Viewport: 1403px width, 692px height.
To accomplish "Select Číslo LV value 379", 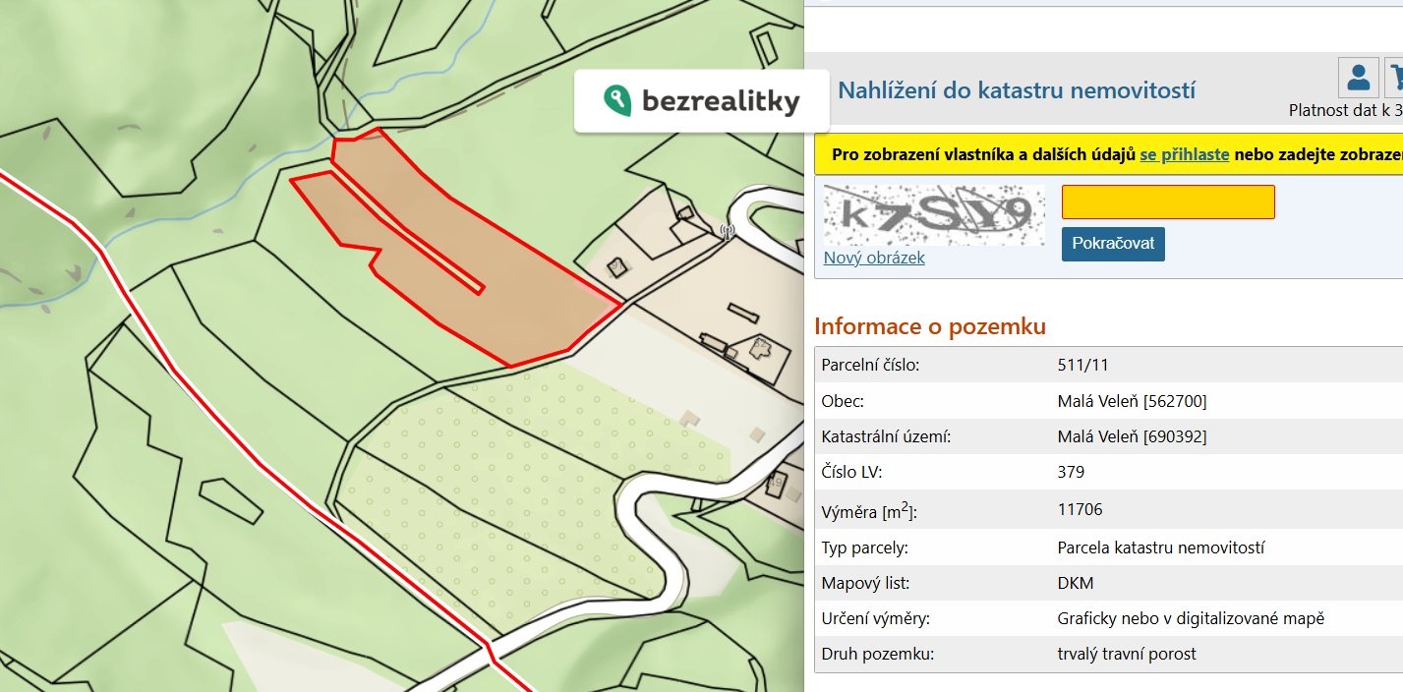I will coord(1071,472).
